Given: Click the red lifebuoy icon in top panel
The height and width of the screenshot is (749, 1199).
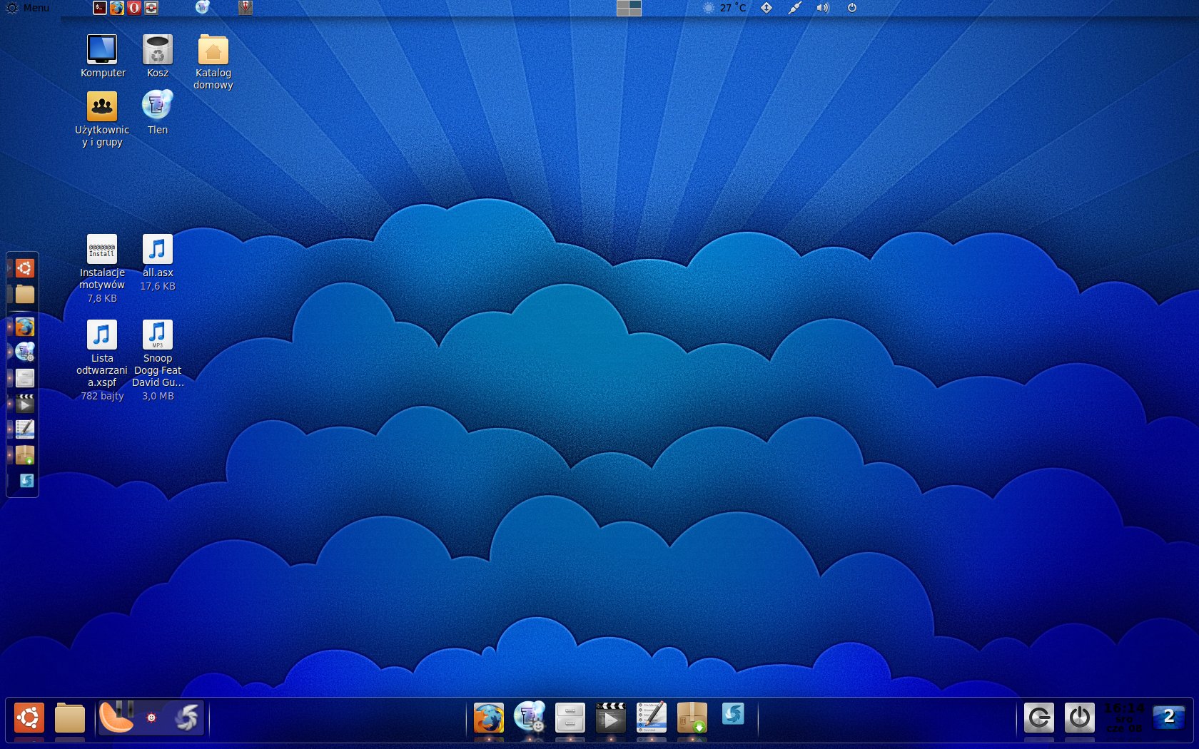Looking at the screenshot, I should (x=151, y=8).
